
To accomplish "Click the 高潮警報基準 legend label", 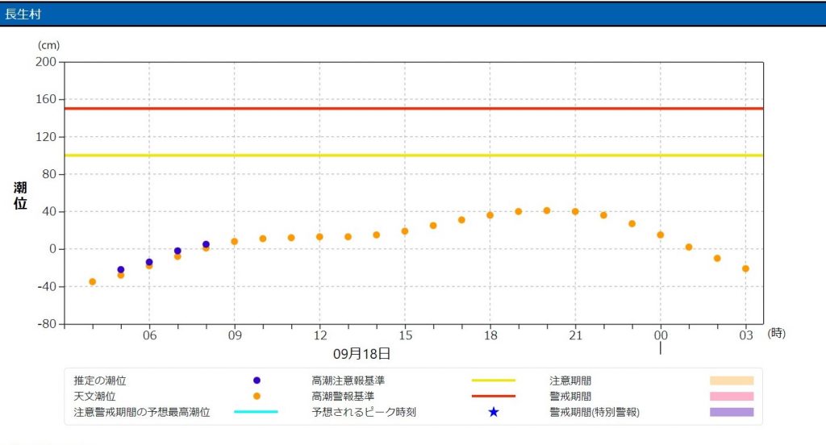I will click(x=343, y=396).
